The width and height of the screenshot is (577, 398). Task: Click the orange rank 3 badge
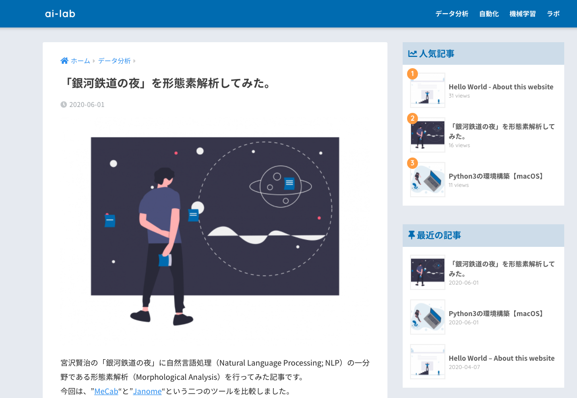point(412,162)
